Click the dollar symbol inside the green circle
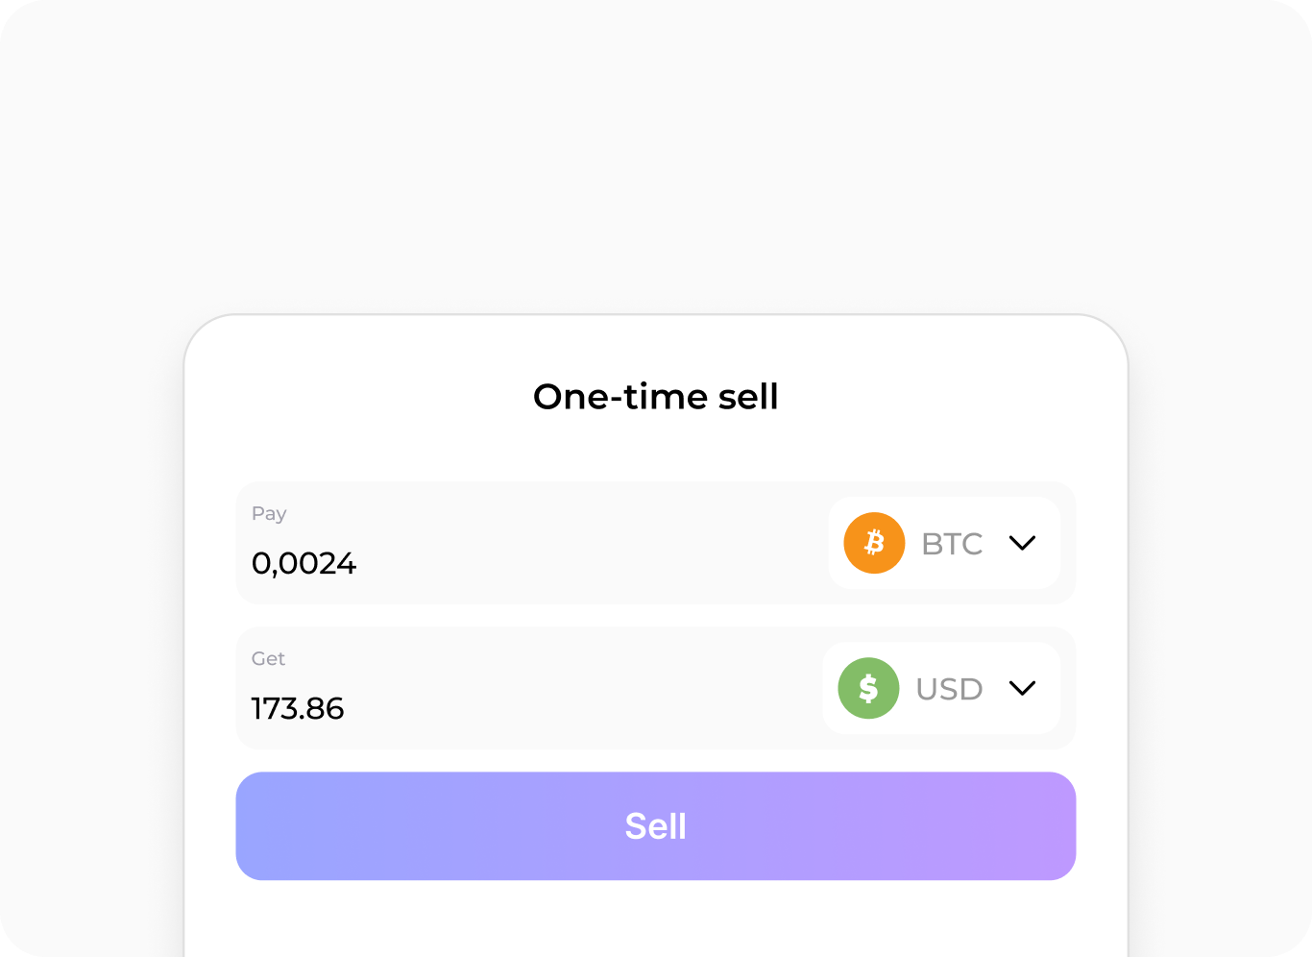Viewport: 1312px width, 957px height. click(868, 688)
